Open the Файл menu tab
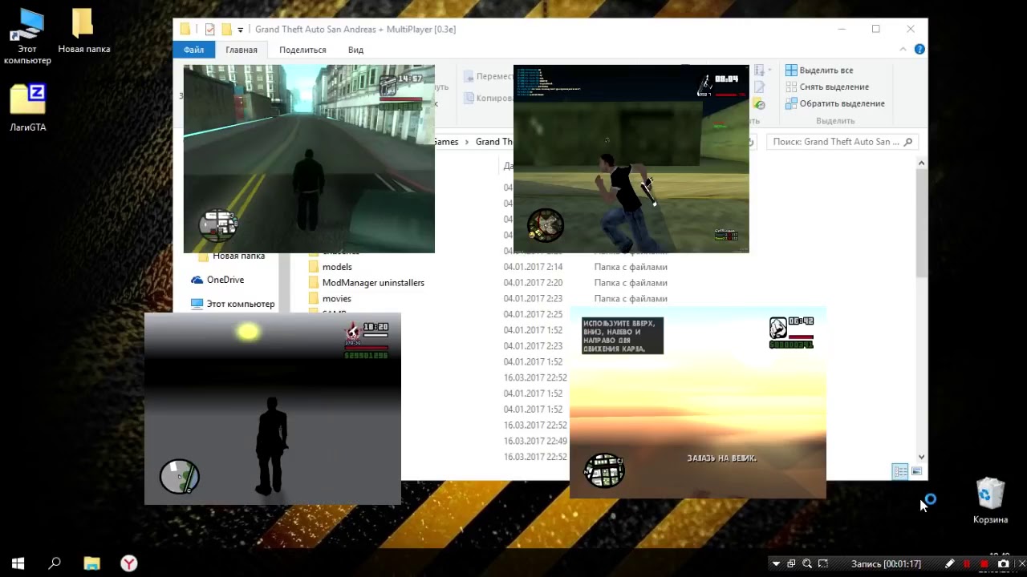This screenshot has height=577, width=1027. (x=193, y=50)
